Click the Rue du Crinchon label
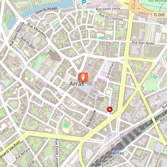Screen dimensions: 167x167 111,17
